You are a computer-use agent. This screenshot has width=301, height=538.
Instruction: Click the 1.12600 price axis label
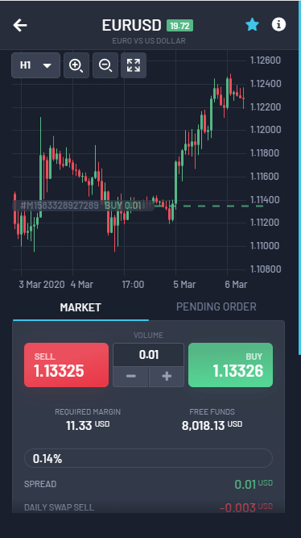[266, 60]
